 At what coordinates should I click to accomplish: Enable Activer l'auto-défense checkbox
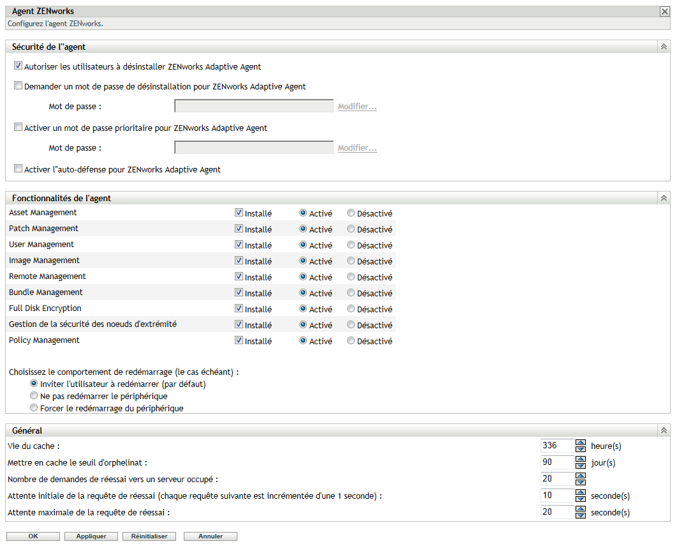click(x=18, y=169)
